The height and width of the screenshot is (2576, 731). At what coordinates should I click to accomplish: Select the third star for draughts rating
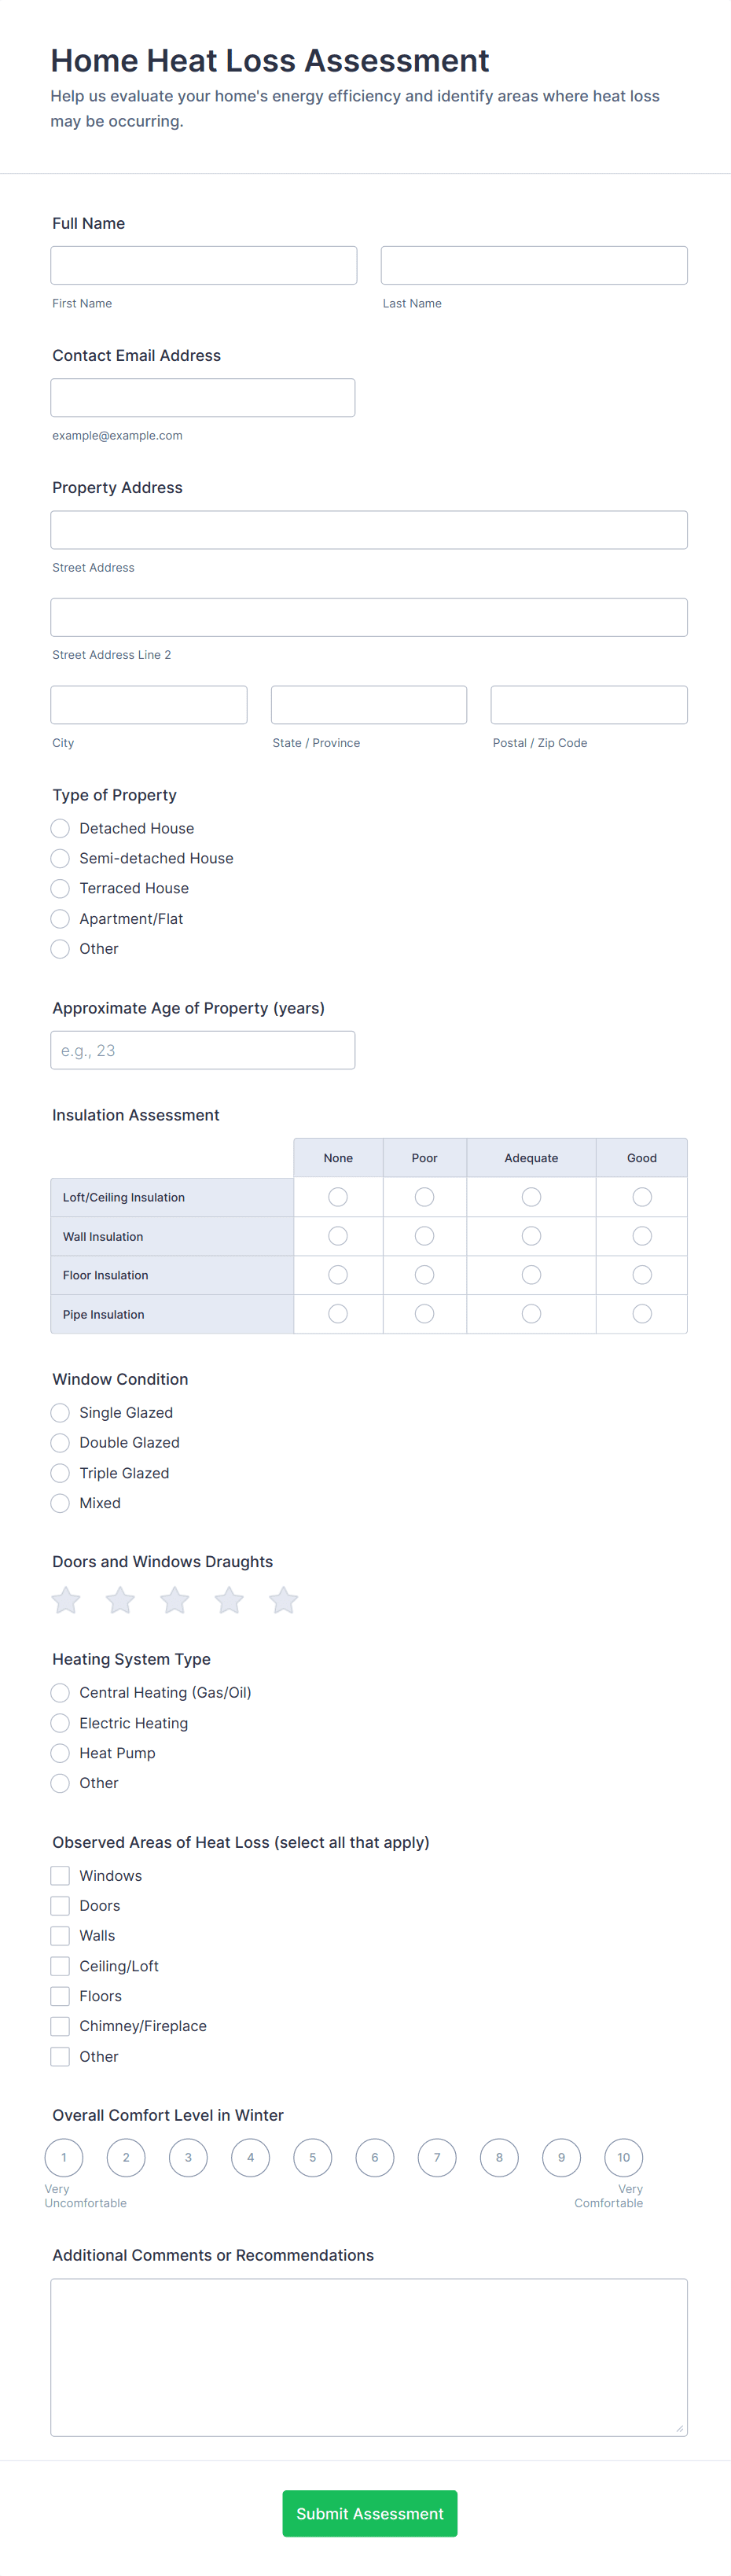175,1600
